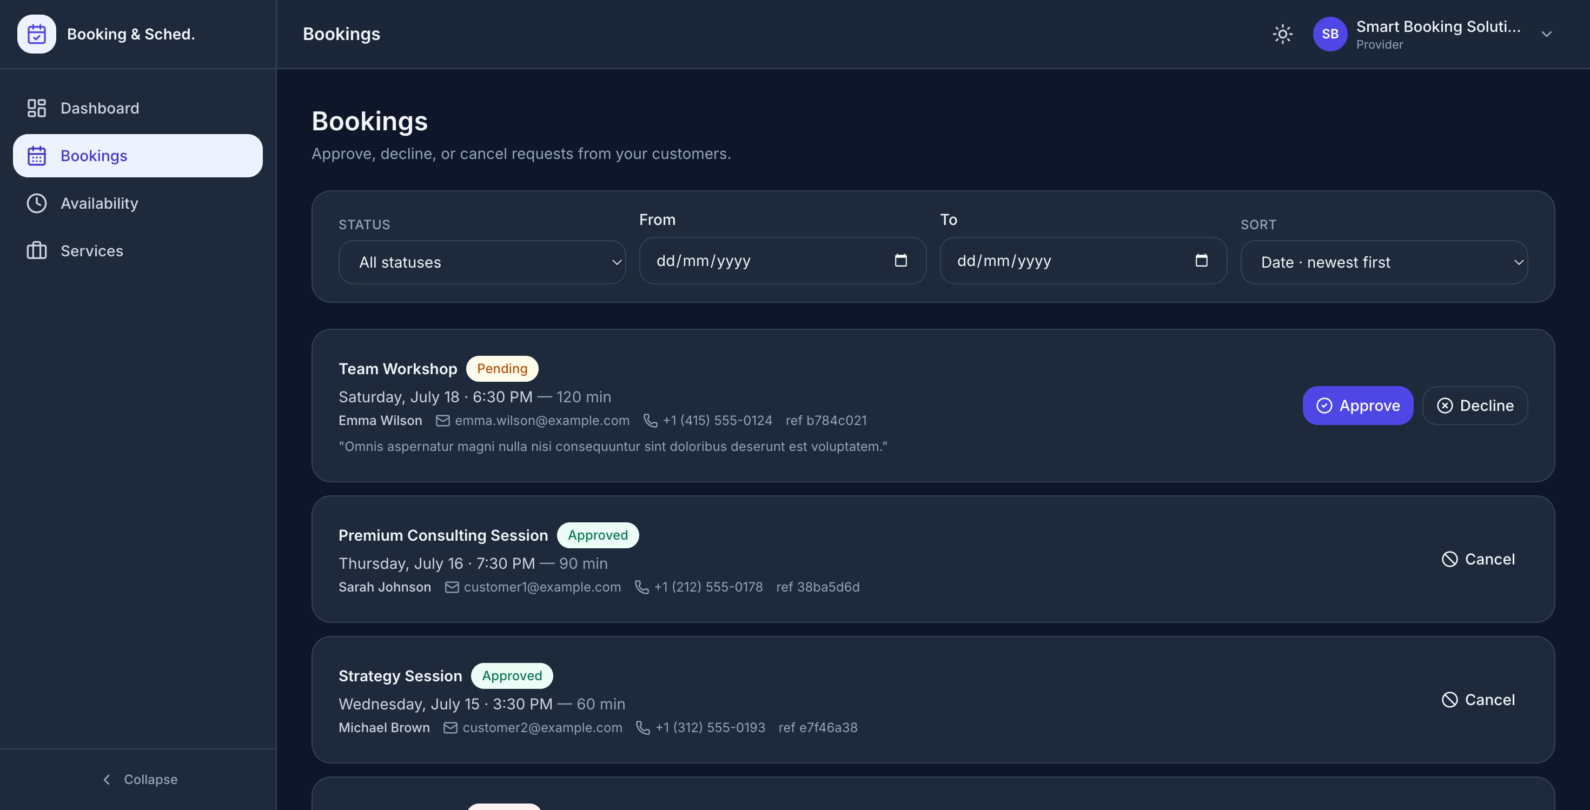This screenshot has width=1590, height=810.
Task: Click the phone icon beside +1 (212) 555-0178
Action: [641, 587]
